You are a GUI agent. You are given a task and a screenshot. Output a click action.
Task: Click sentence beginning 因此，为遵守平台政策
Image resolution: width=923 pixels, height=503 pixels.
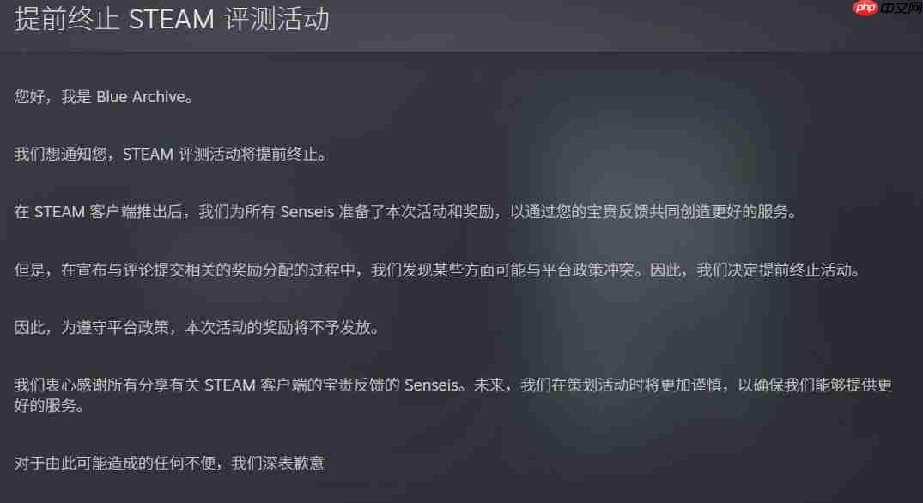point(197,327)
